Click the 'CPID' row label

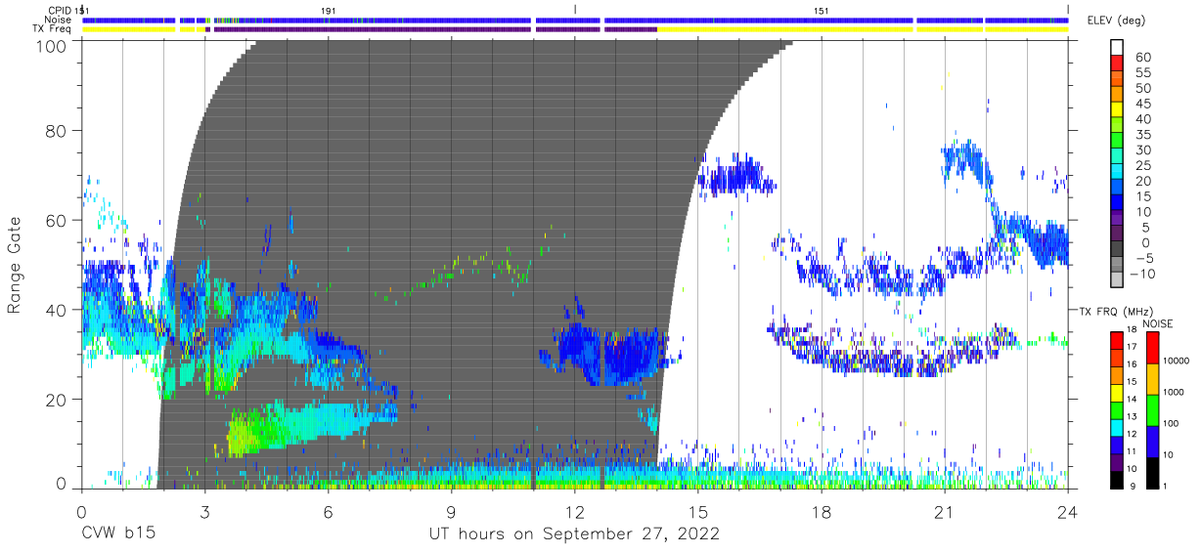click(x=60, y=10)
